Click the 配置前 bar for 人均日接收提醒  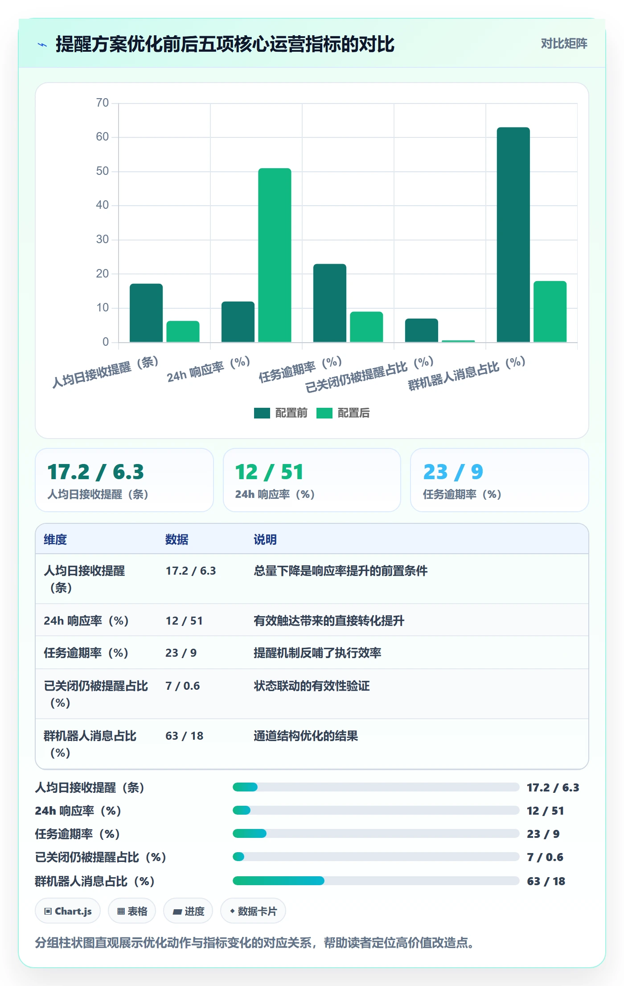click(x=146, y=313)
